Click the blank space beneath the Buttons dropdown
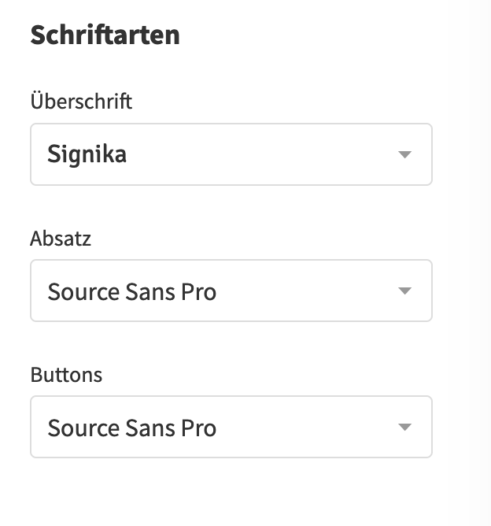Image resolution: width=491 pixels, height=526 pixels. [231, 492]
